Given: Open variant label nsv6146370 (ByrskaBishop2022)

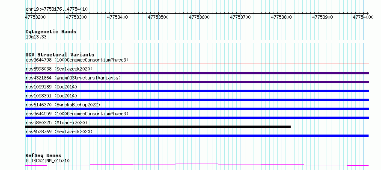Looking at the screenshot, I should pos(63,105).
